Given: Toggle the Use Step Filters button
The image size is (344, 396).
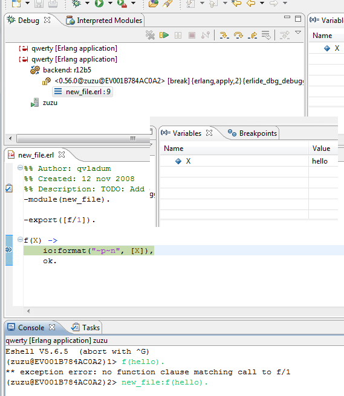Looking at the screenshot, I should (x=285, y=35).
